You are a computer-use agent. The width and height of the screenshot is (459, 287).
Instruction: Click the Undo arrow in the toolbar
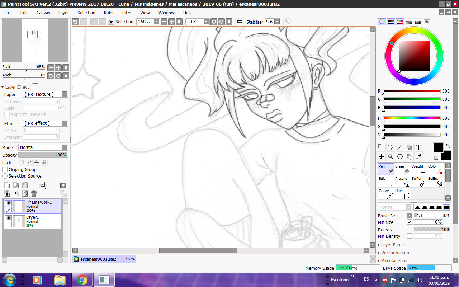[x=75, y=22]
